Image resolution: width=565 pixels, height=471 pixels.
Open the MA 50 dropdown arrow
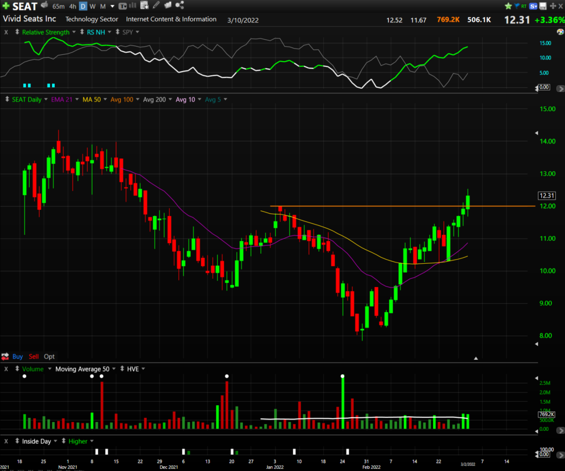(105, 99)
